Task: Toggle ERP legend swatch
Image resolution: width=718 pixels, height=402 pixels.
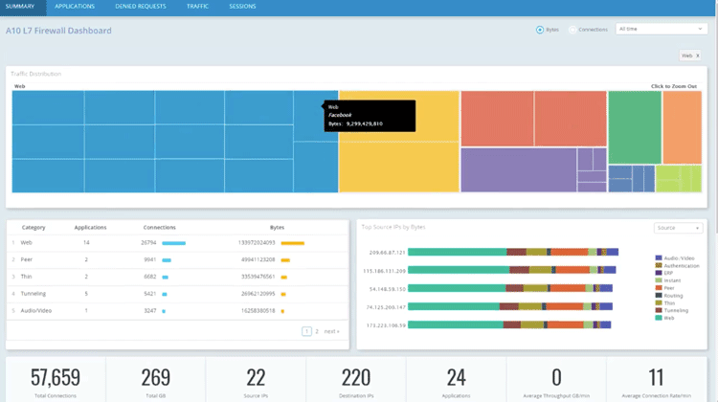Action: pyautogui.click(x=659, y=273)
